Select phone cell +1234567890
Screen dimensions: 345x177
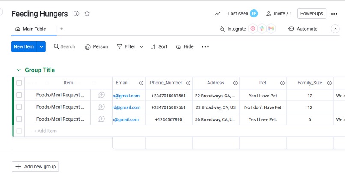click(x=169, y=119)
